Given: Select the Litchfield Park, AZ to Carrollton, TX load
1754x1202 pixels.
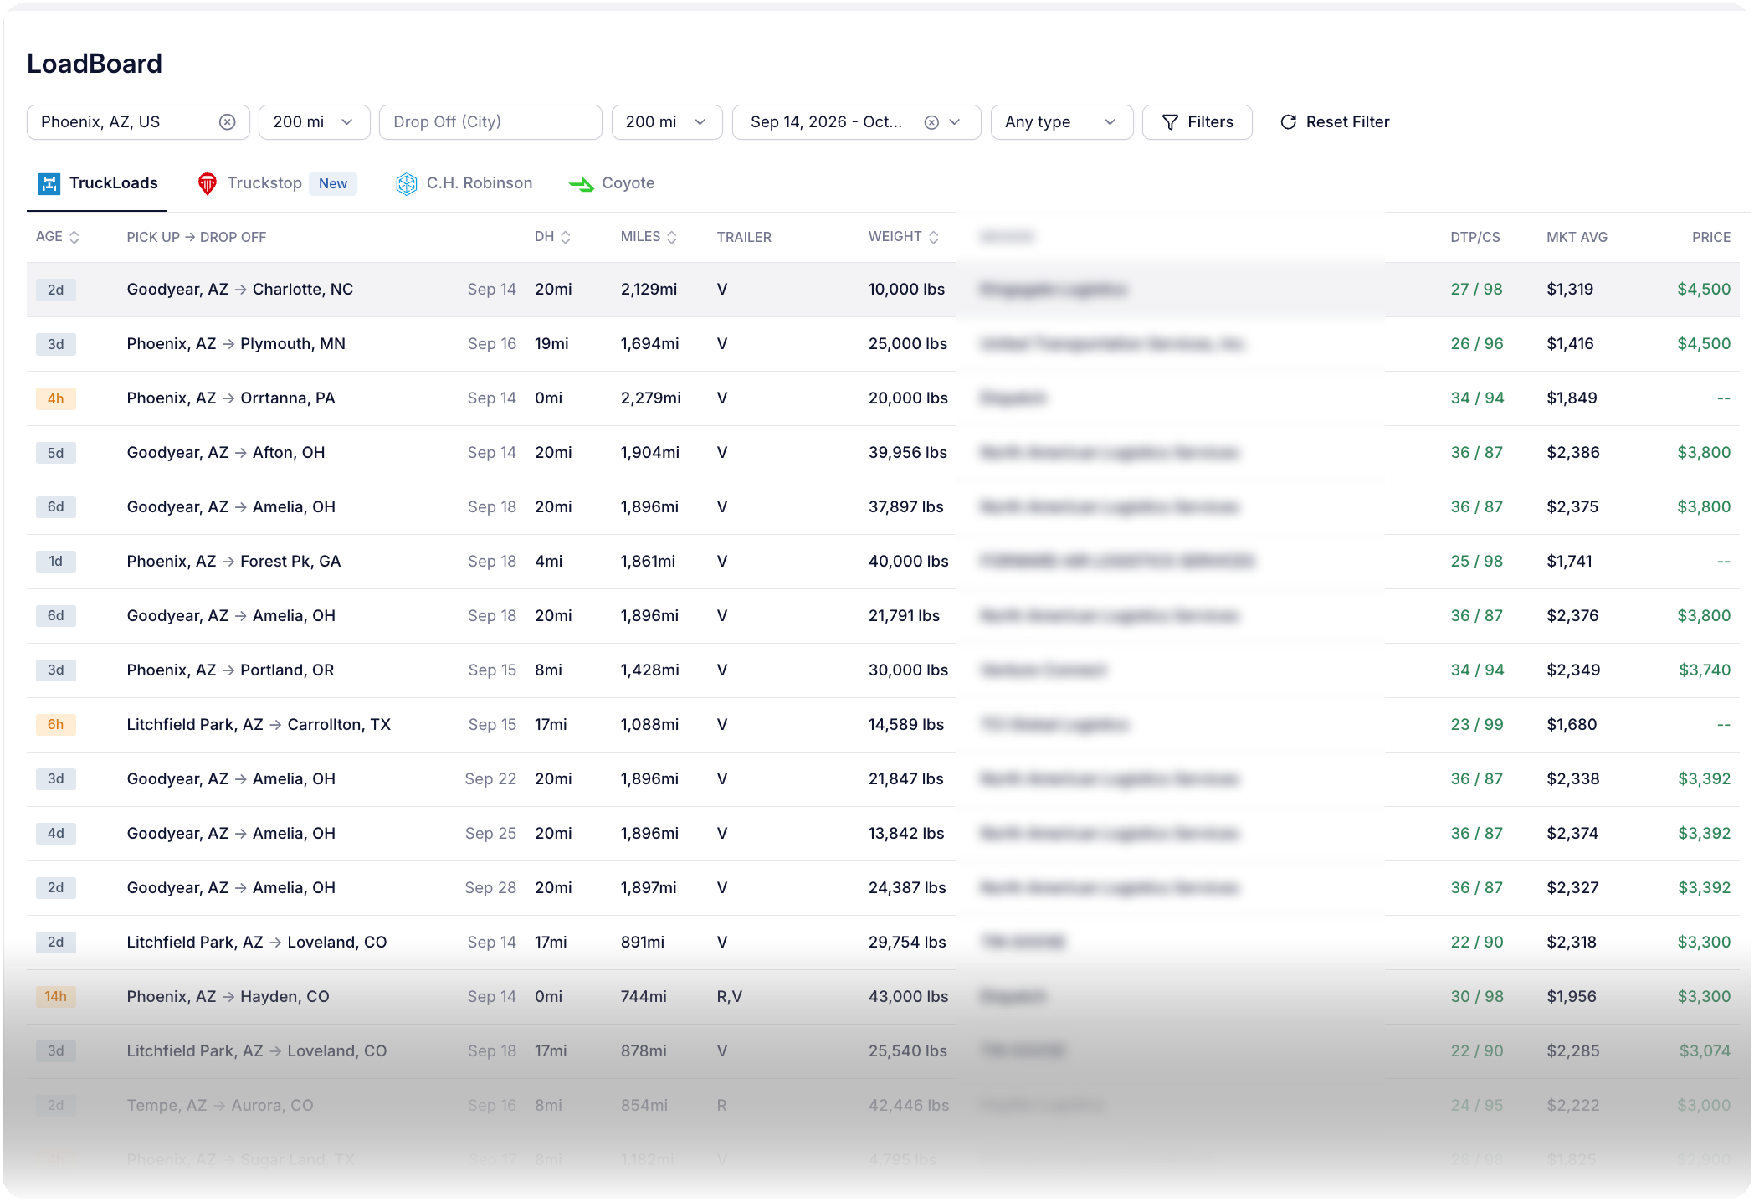Looking at the screenshot, I should pos(883,725).
